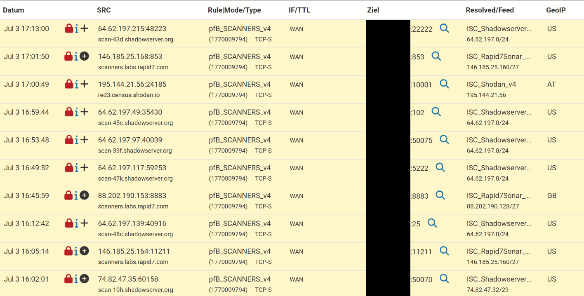
Task: Click the magnifier next to port 8883
Action: (440, 195)
